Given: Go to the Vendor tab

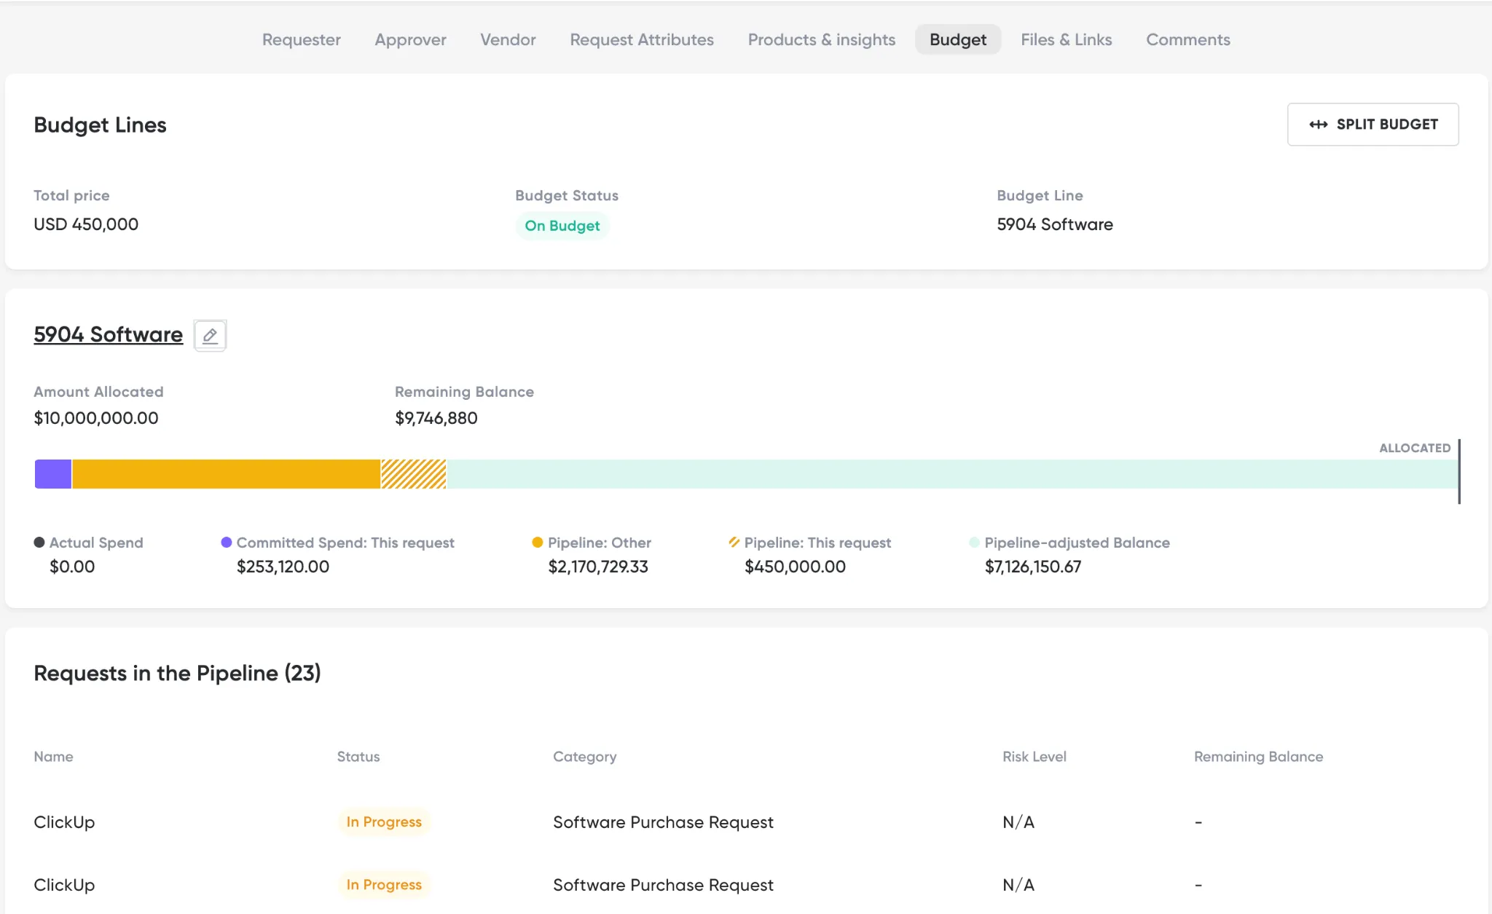Looking at the screenshot, I should [508, 39].
